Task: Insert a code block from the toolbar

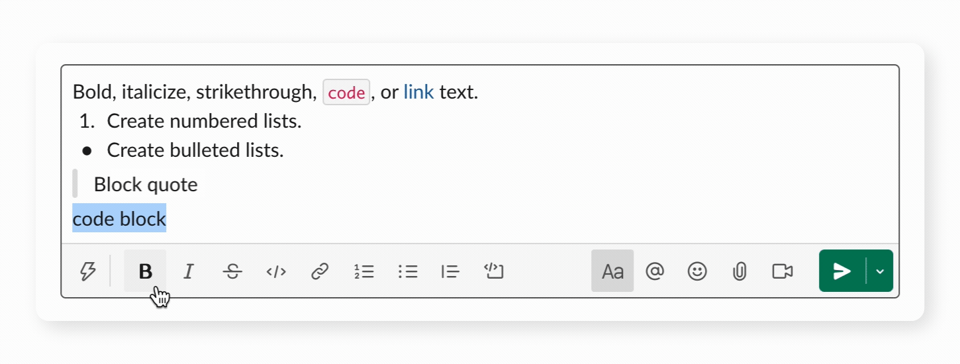Action: tap(494, 271)
